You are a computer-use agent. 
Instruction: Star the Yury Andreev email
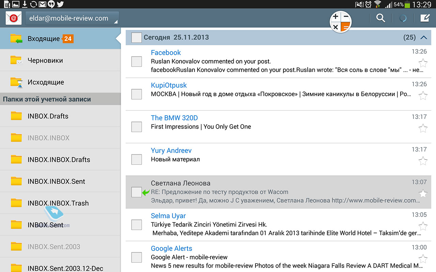pyautogui.click(x=423, y=161)
